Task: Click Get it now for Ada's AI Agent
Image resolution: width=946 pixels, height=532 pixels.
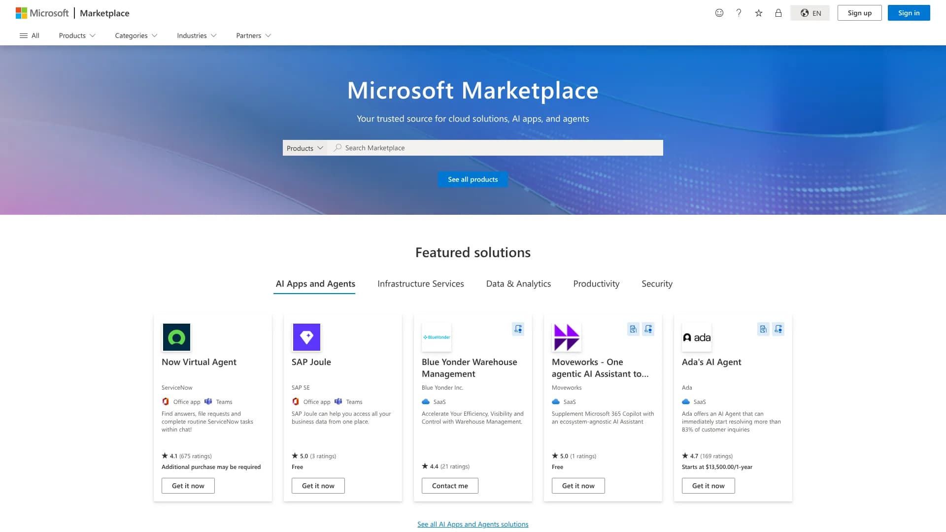Action: coord(709,486)
